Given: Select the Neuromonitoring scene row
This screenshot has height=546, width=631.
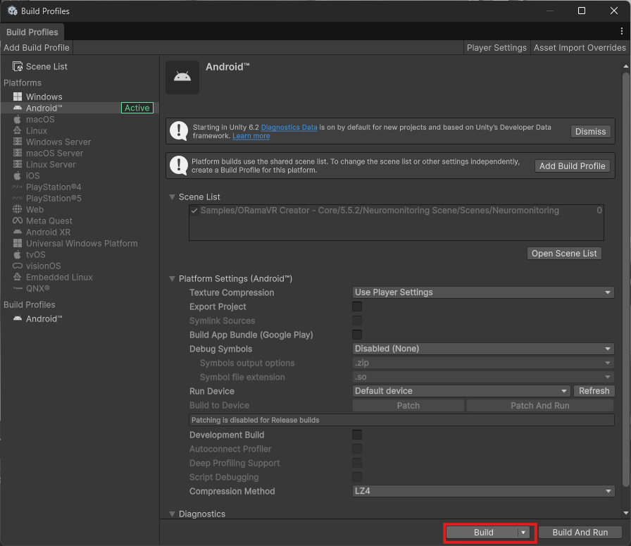Looking at the screenshot, I should [x=396, y=211].
